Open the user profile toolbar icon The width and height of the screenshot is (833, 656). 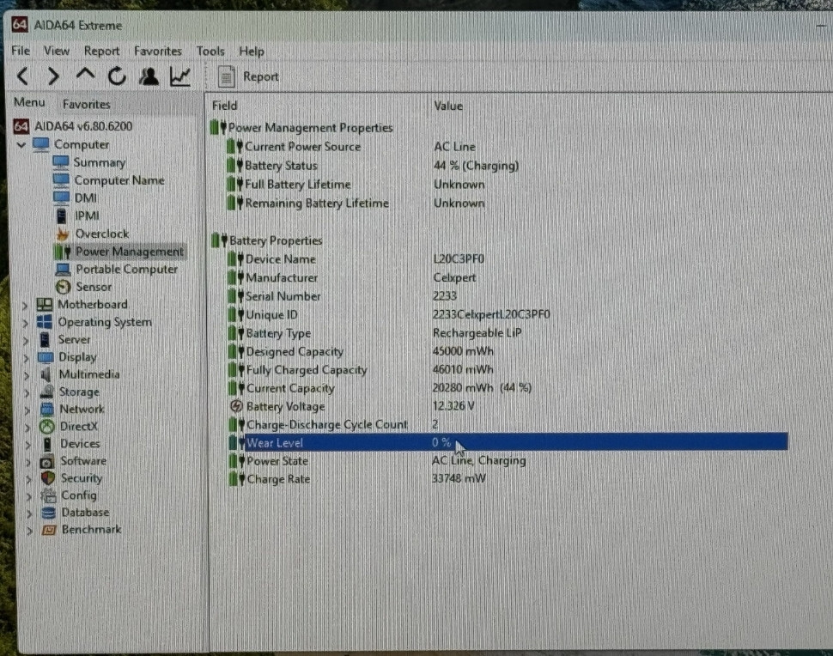(149, 76)
